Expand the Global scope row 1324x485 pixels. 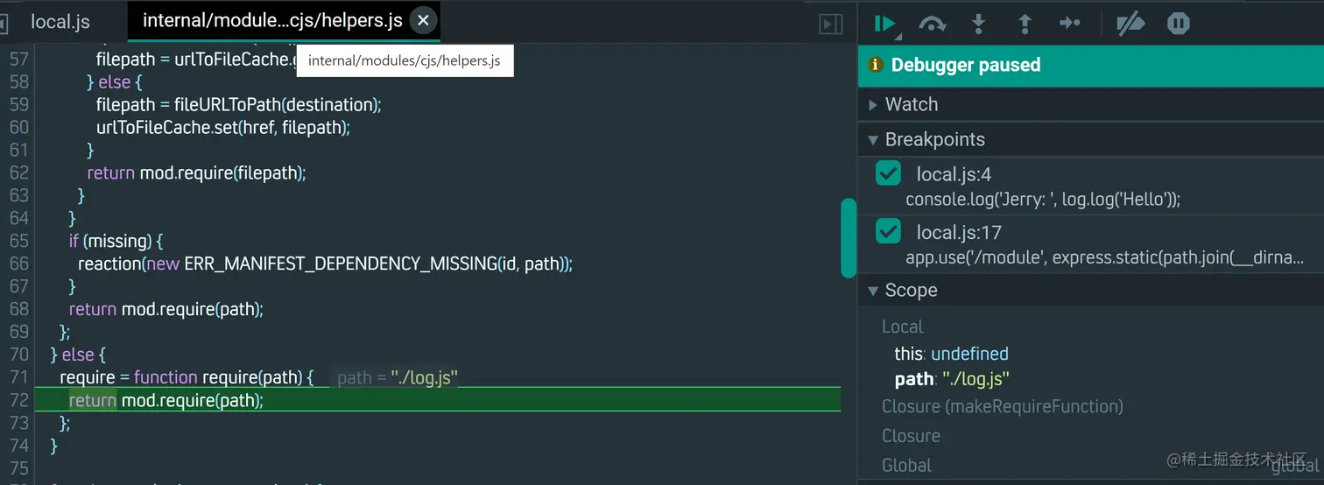coord(906,465)
